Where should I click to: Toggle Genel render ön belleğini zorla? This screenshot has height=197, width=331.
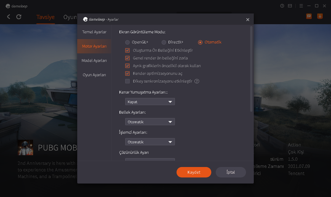point(127,58)
